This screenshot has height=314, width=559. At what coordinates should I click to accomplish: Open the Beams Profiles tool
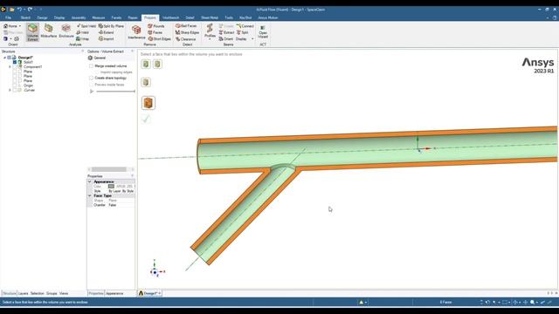[210, 31]
